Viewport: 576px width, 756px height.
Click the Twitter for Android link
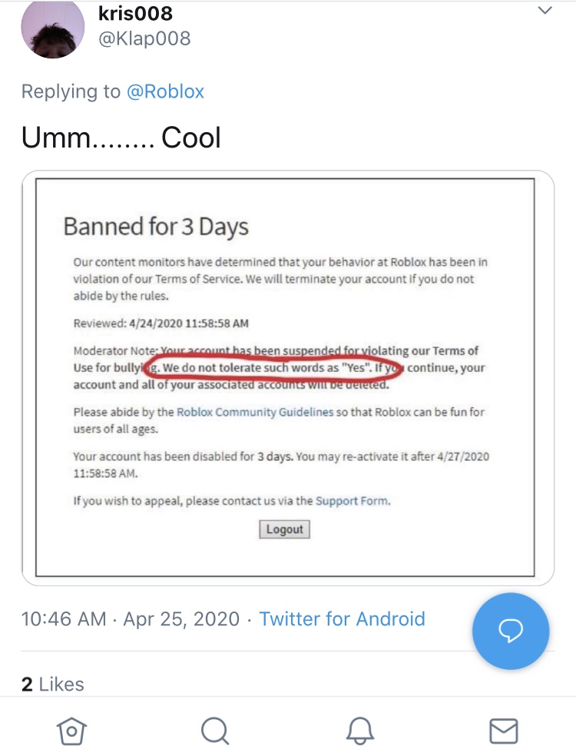click(x=342, y=619)
